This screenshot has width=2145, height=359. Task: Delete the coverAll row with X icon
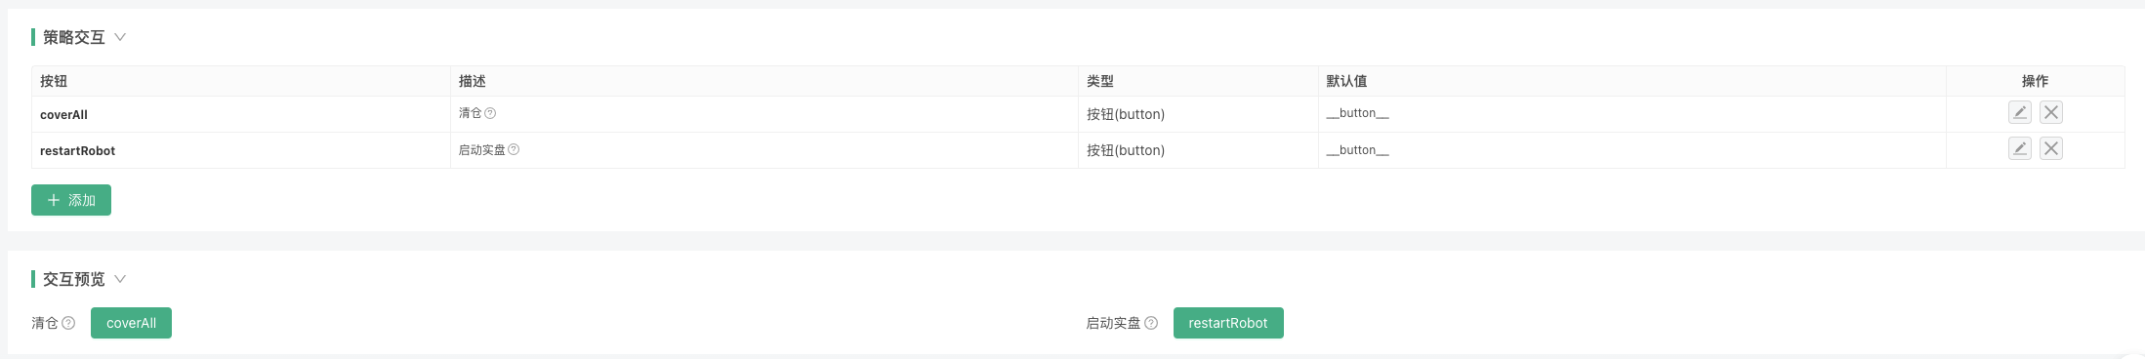[2051, 112]
